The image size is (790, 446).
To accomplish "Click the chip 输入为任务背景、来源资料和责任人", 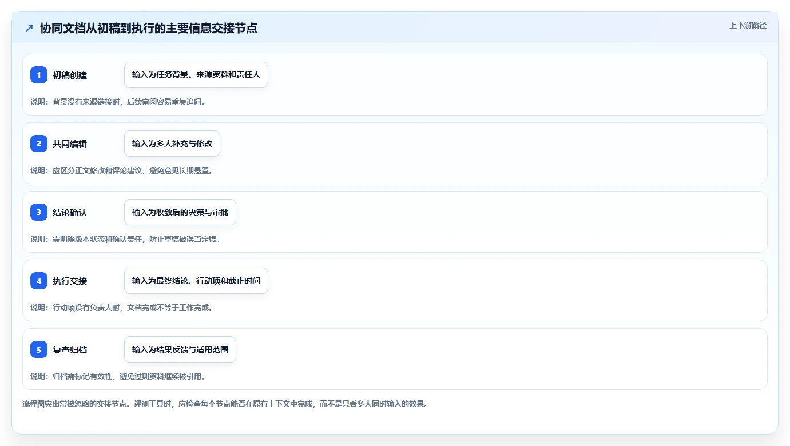I will tap(196, 75).
